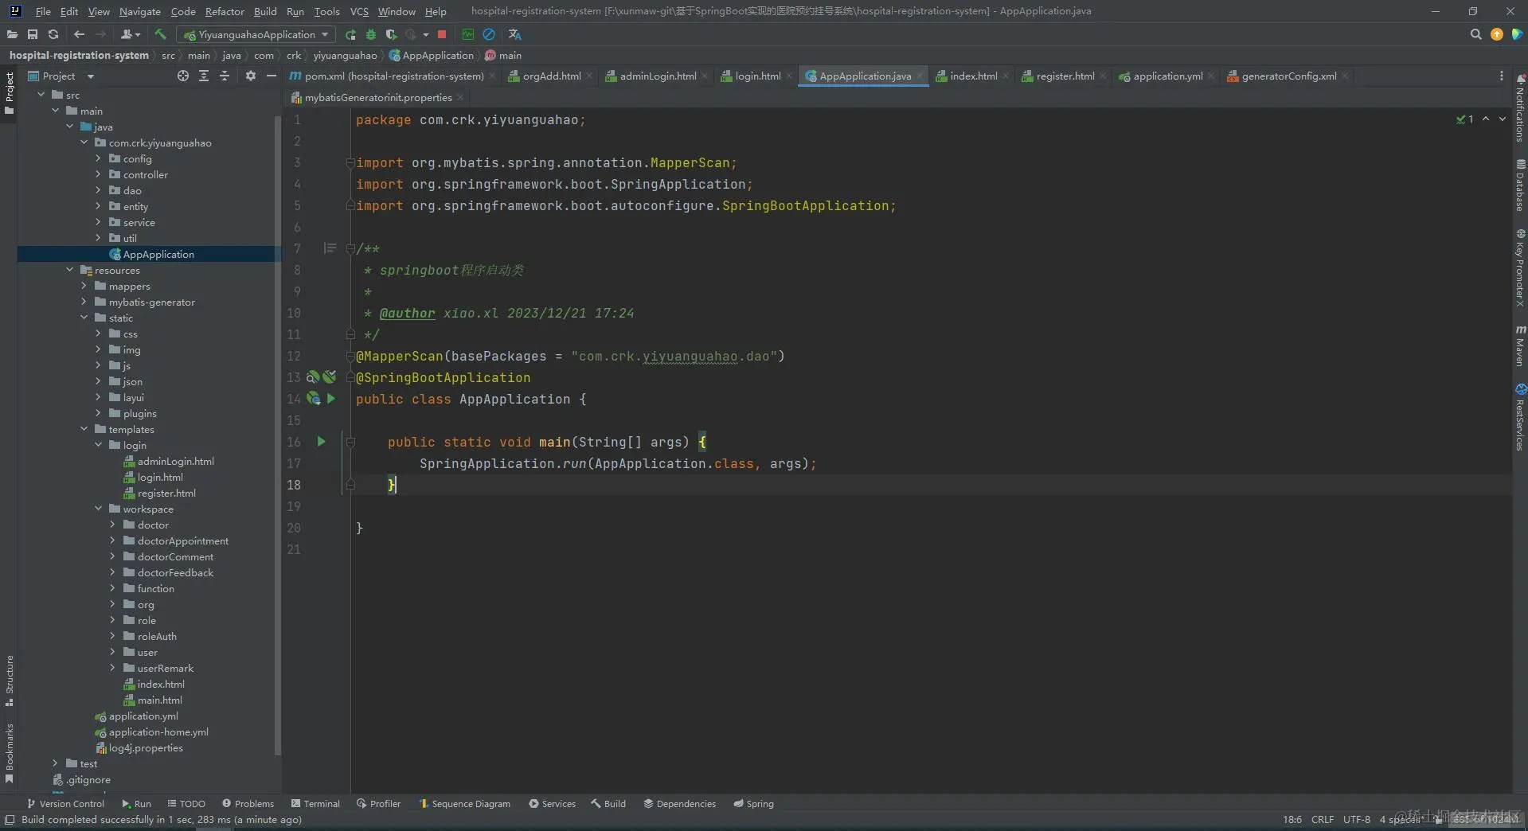Open Project panel settings gear

[x=251, y=76]
